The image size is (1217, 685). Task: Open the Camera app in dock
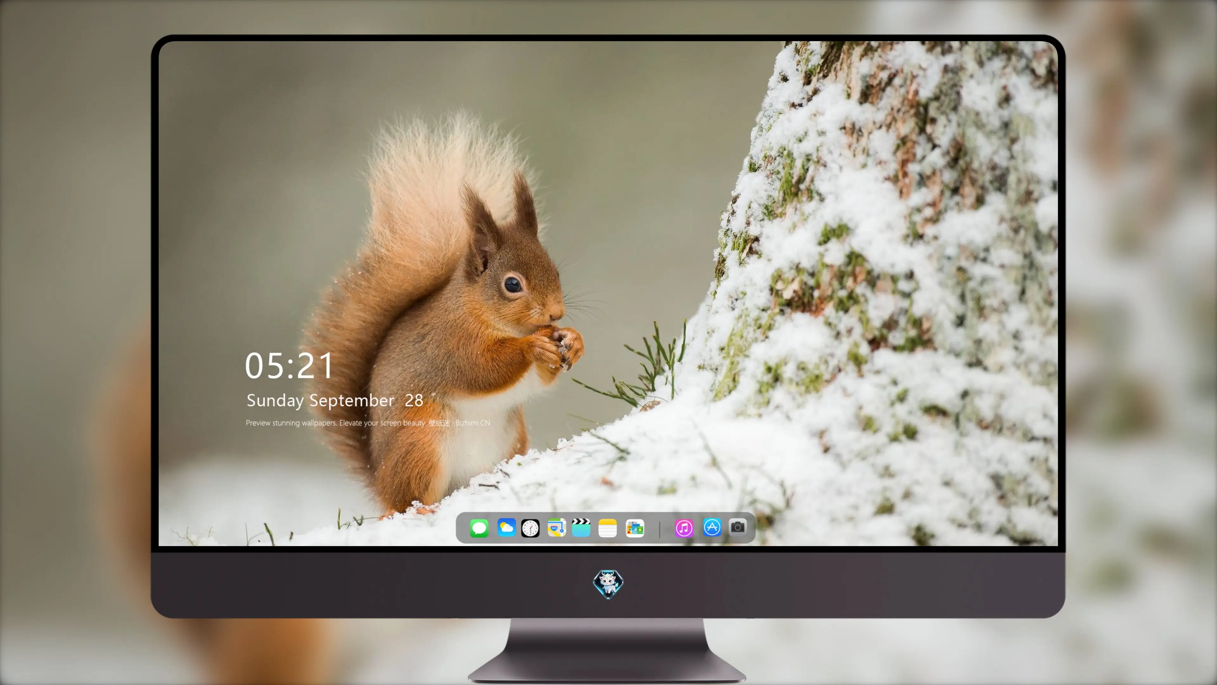pos(737,527)
